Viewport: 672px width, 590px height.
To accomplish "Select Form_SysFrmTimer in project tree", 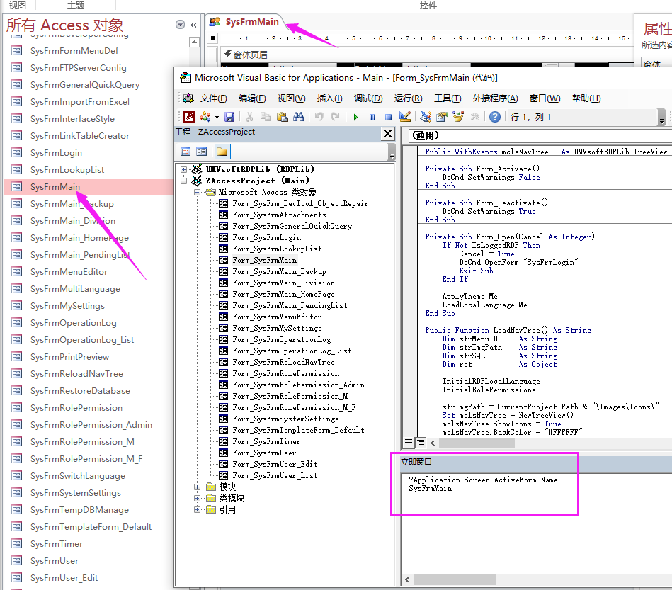I will click(x=266, y=442).
